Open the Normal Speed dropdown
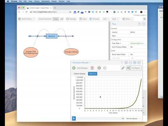 (x=133, y=119)
